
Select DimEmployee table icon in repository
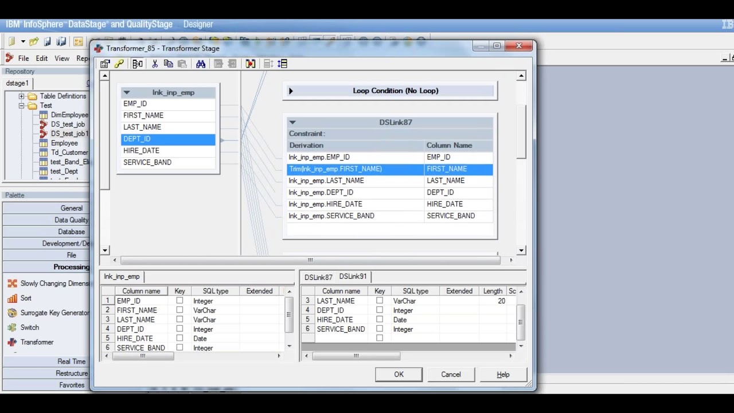[44, 115]
